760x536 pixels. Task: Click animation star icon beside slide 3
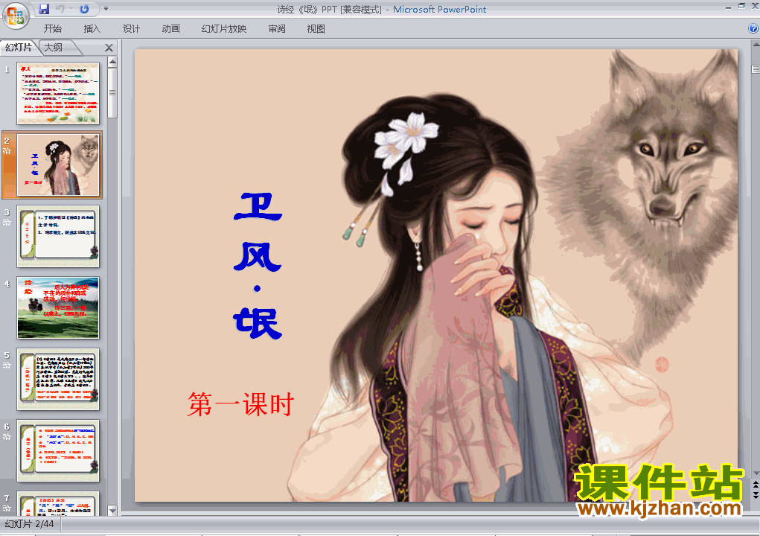click(7, 223)
